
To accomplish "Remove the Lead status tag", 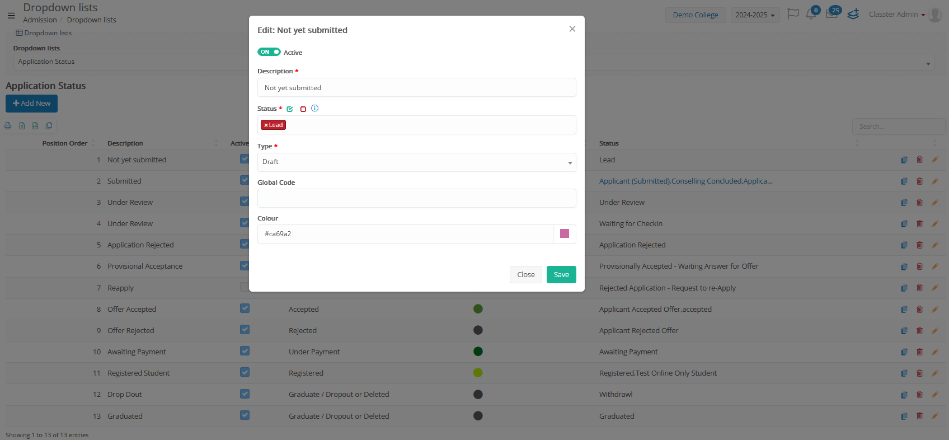I will tap(266, 125).
